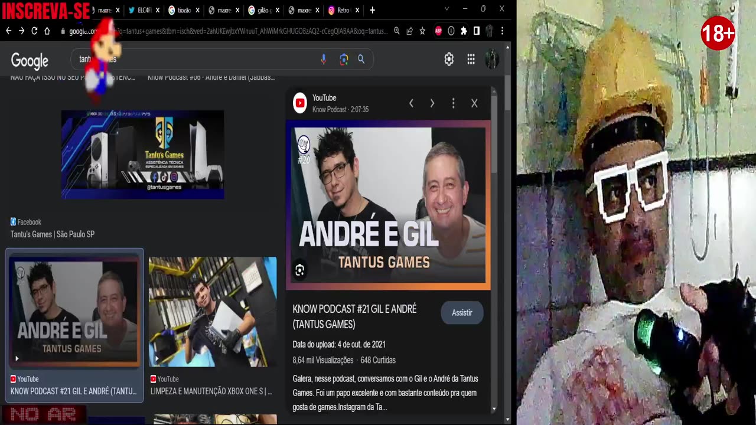Go back with the browser back arrow

(x=8, y=31)
